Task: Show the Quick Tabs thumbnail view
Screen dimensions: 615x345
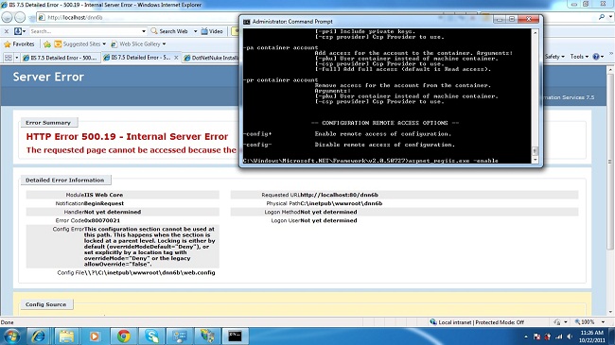Action: pos(9,58)
